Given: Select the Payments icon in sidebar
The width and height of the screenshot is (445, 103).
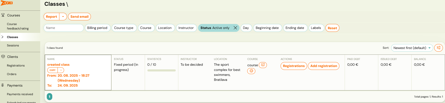Looking at the screenshot, I should (x=3, y=85).
